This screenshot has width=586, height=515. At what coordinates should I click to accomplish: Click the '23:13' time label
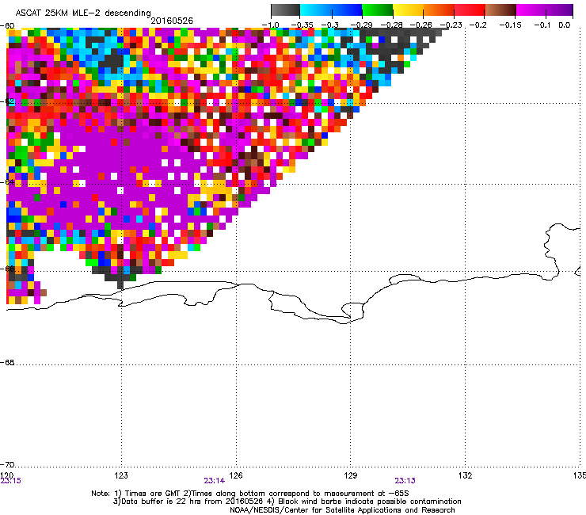pyautogui.click(x=405, y=481)
